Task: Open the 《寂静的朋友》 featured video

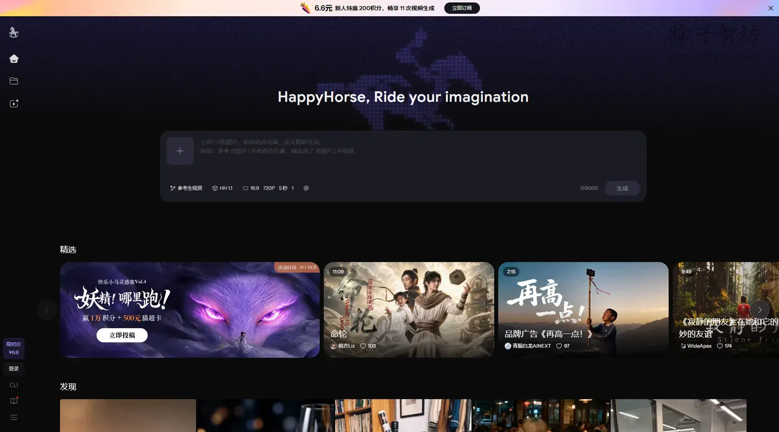Action: point(726,310)
